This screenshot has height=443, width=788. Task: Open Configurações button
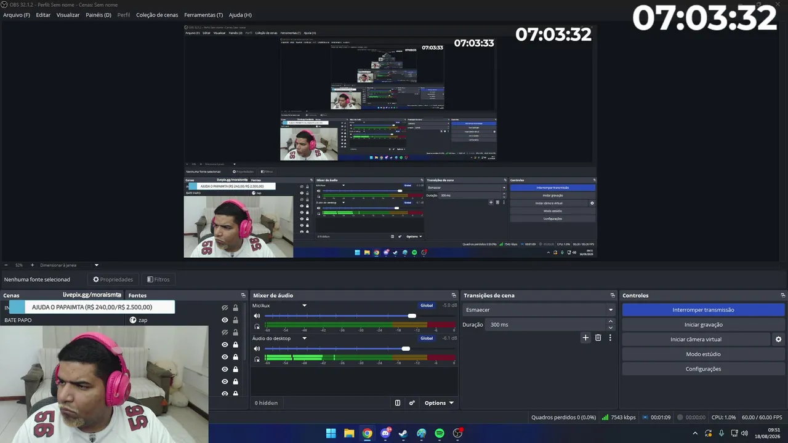tap(703, 369)
